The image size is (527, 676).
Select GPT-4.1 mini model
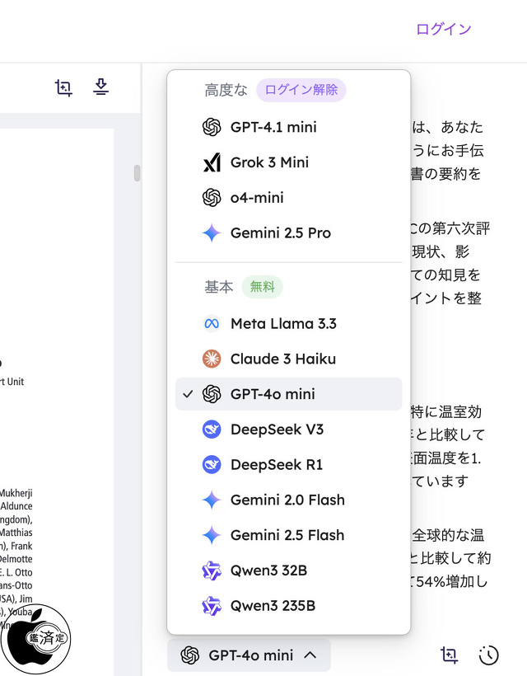[x=288, y=127]
